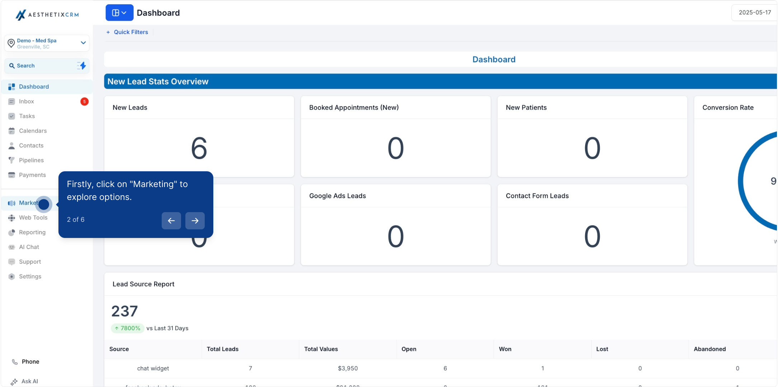Image resolution: width=778 pixels, height=387 pixels.
Task: Click the Lead Source Report total 237
Action: (124, 311)
